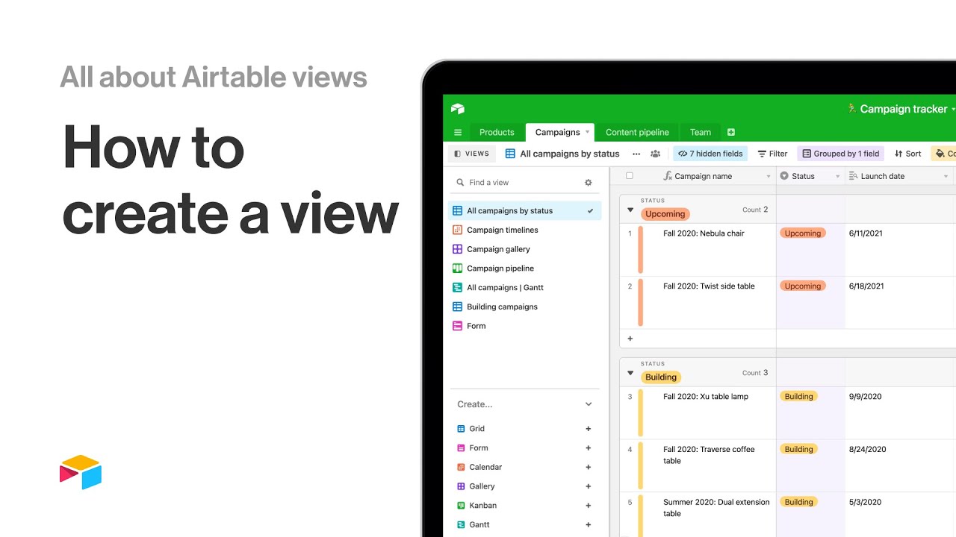Switch to the Team tab
This screenshot has height=537, width=956.
coord(701,132)
